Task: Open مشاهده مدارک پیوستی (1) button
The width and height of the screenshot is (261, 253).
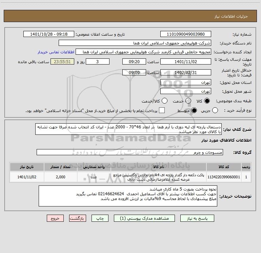Action: point(144,218)
